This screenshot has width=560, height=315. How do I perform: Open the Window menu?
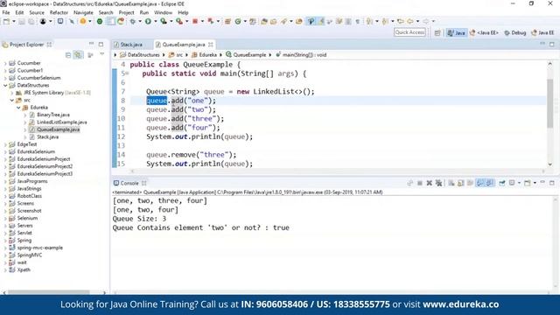click(163, 12)
